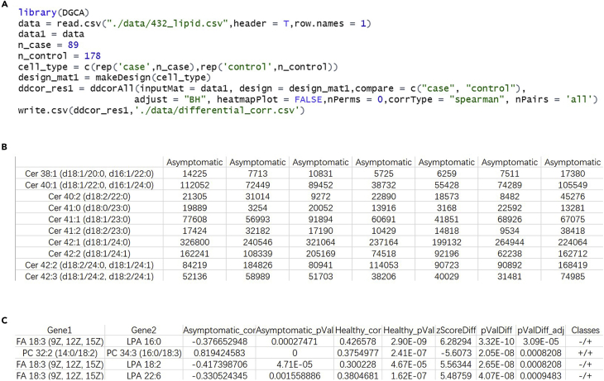This screenshot has width=604, height=381.
Task: Click value 6.28294 in zScoreDiff
Action: coord(456,342)
